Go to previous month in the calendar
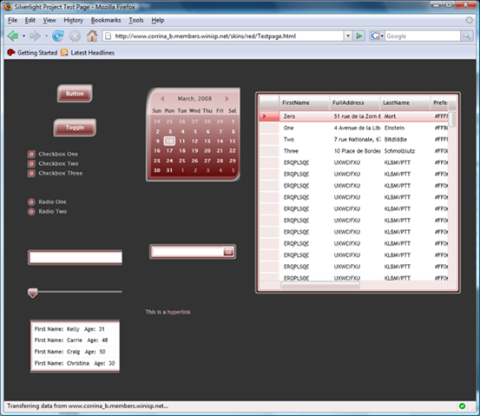 pyautogui.click(x=162, y=99)
